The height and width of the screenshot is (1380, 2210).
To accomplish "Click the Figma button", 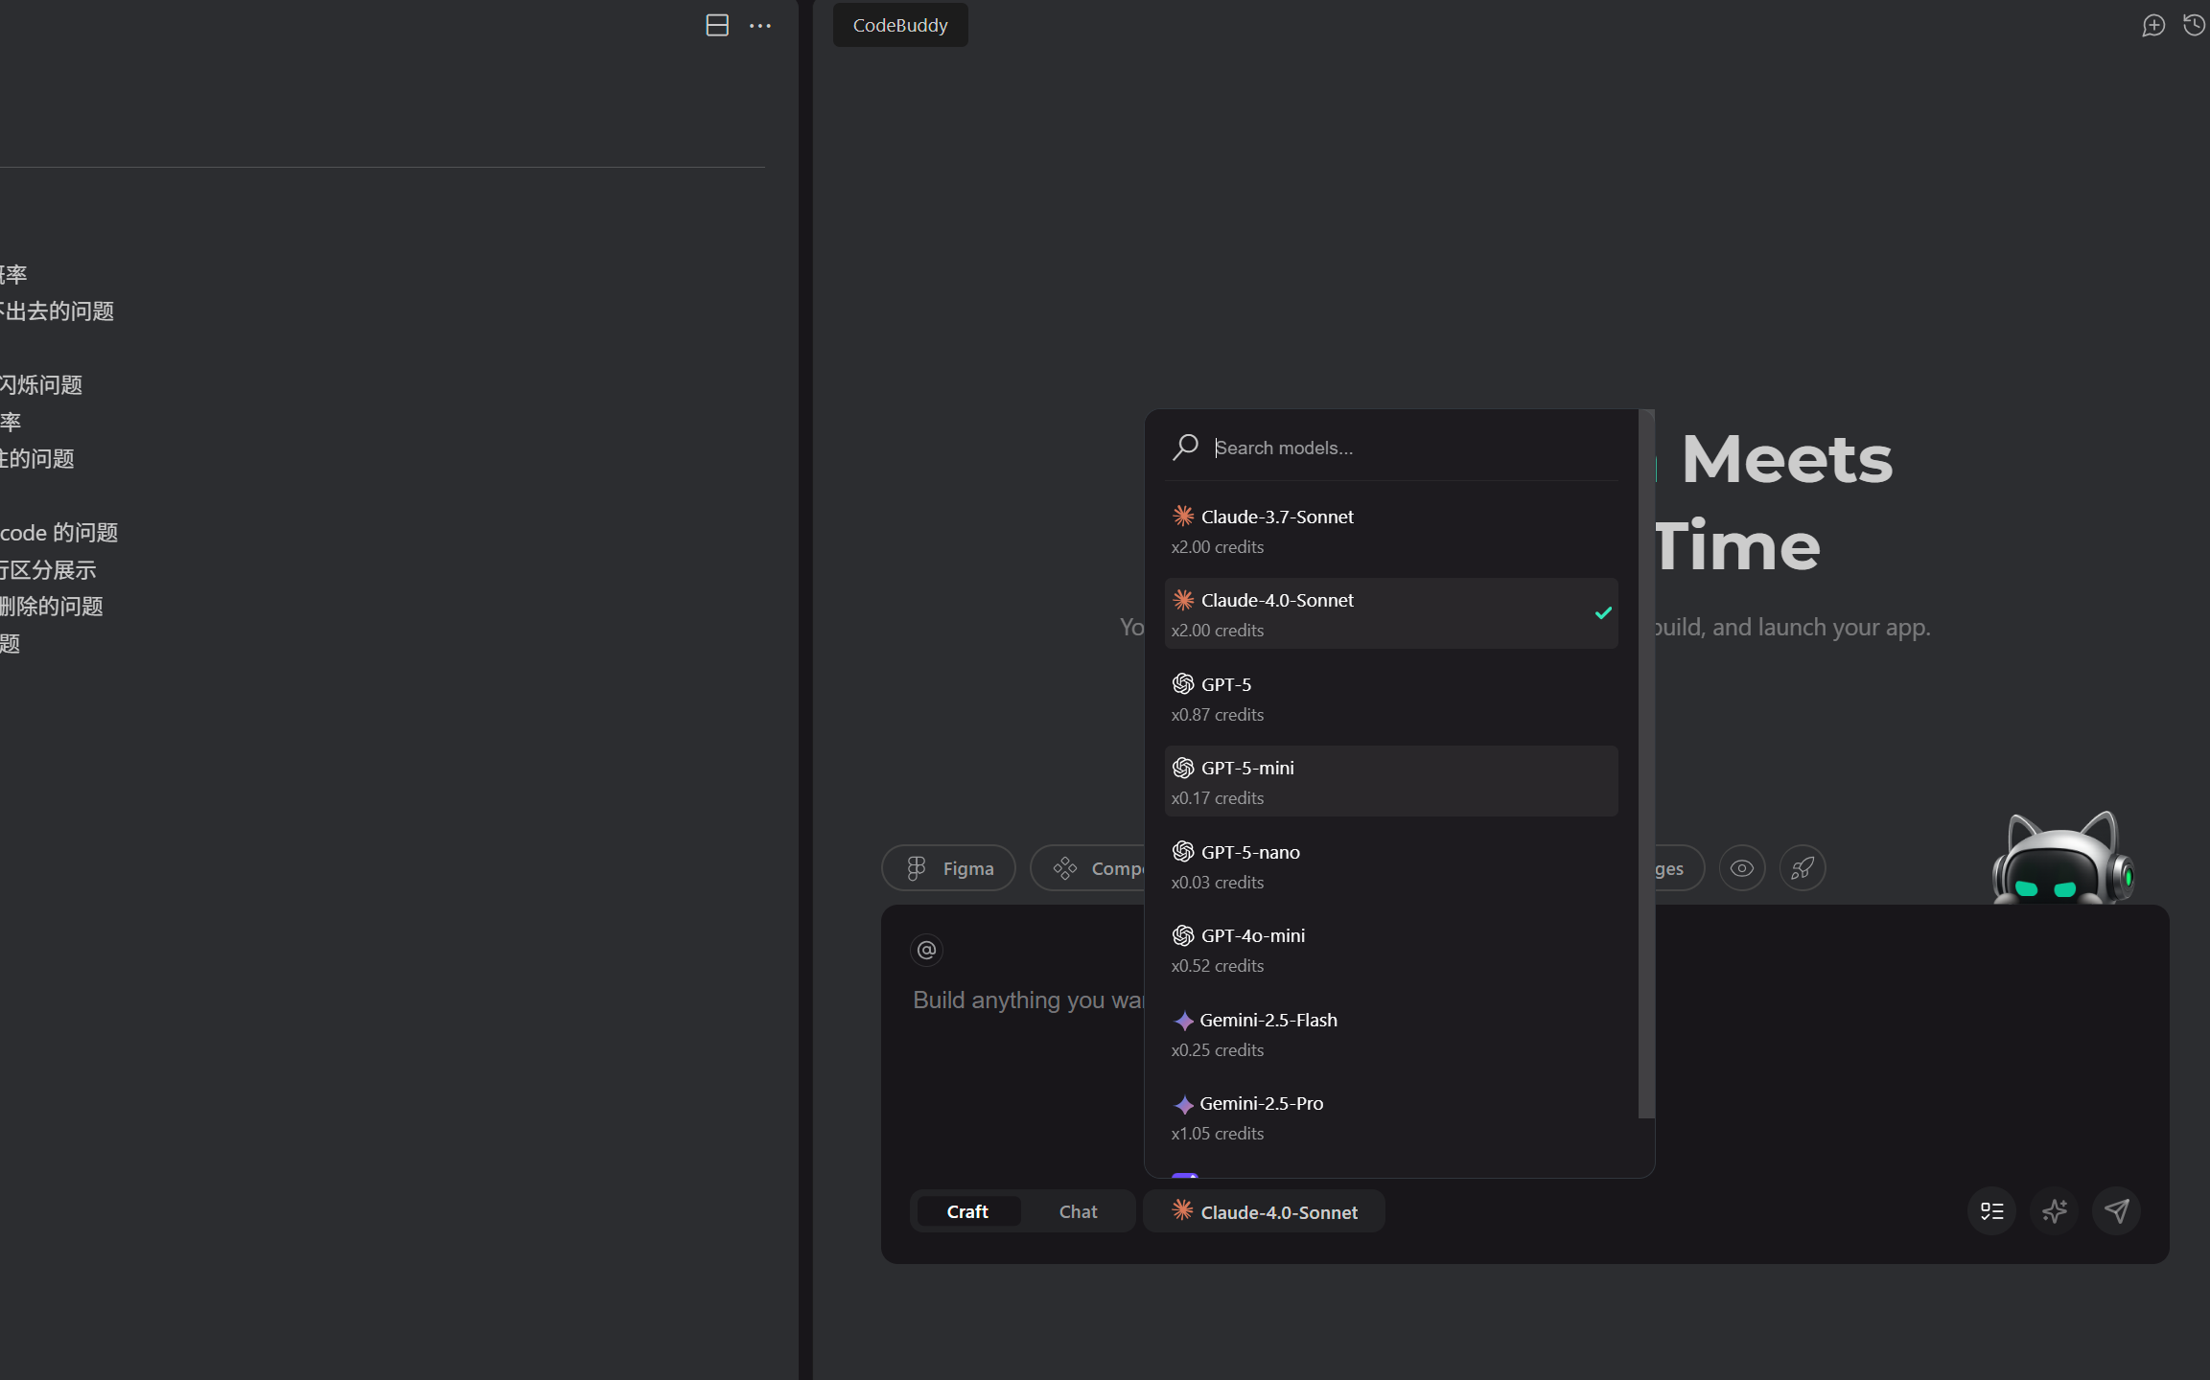I will (948, 868).
